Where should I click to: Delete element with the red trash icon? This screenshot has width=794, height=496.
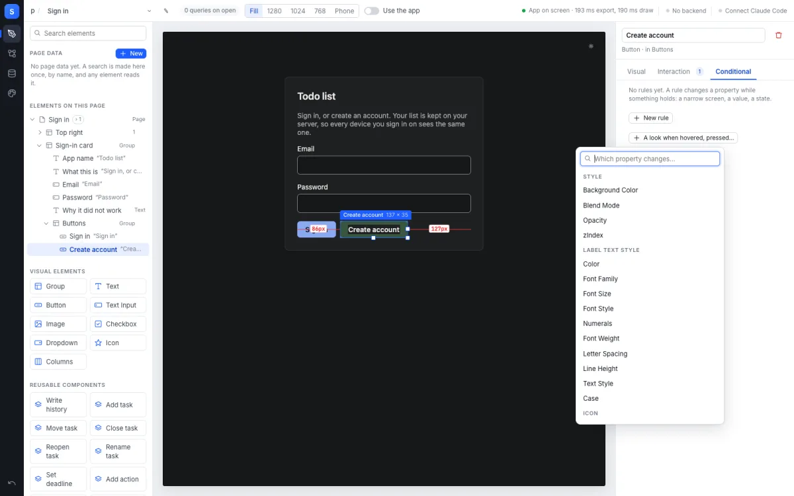tap(779, 35)
